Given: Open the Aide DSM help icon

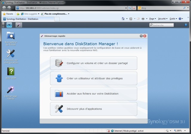Looking at the screenshot, I should [11, 73].
